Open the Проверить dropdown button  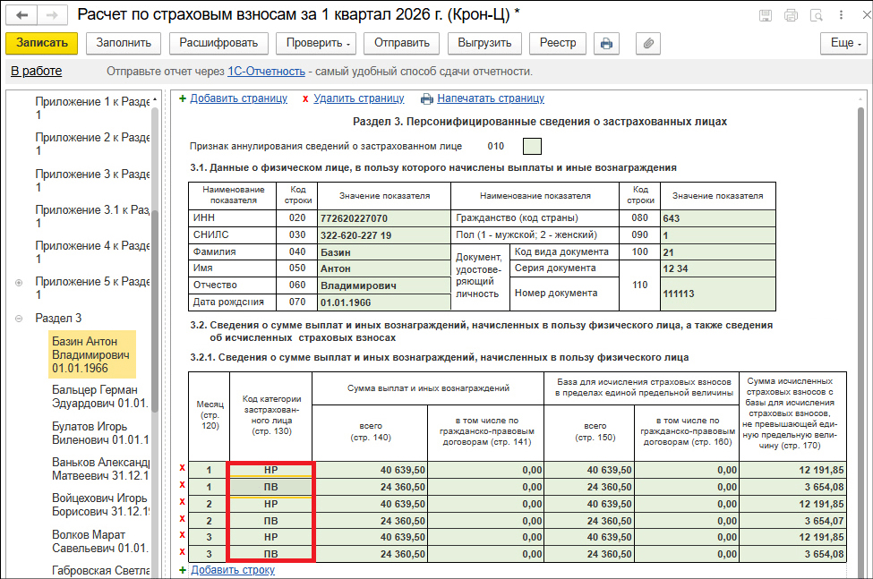coord(317,43)
